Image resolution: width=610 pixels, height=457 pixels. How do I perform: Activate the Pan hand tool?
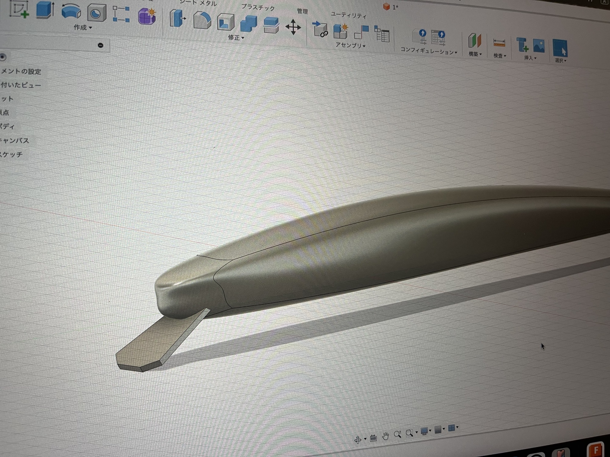[x=386, y=436]
